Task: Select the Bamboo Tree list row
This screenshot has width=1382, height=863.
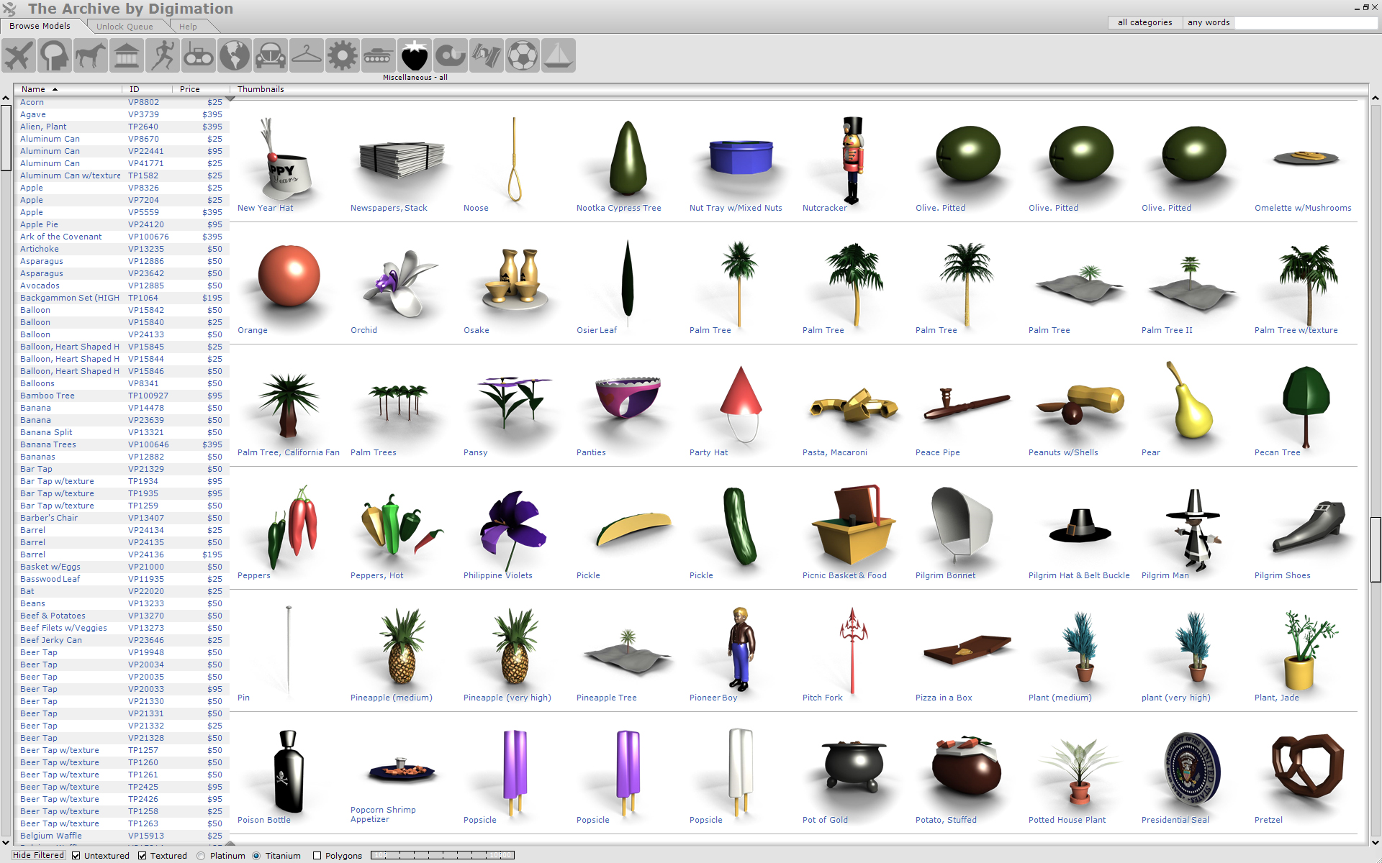Action: [122, 396]
